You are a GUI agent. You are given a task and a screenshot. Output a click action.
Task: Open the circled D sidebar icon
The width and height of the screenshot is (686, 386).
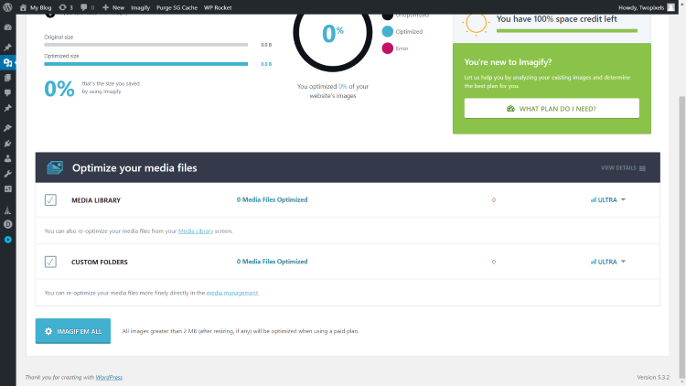pyautogui.click(x=8, y=224)
